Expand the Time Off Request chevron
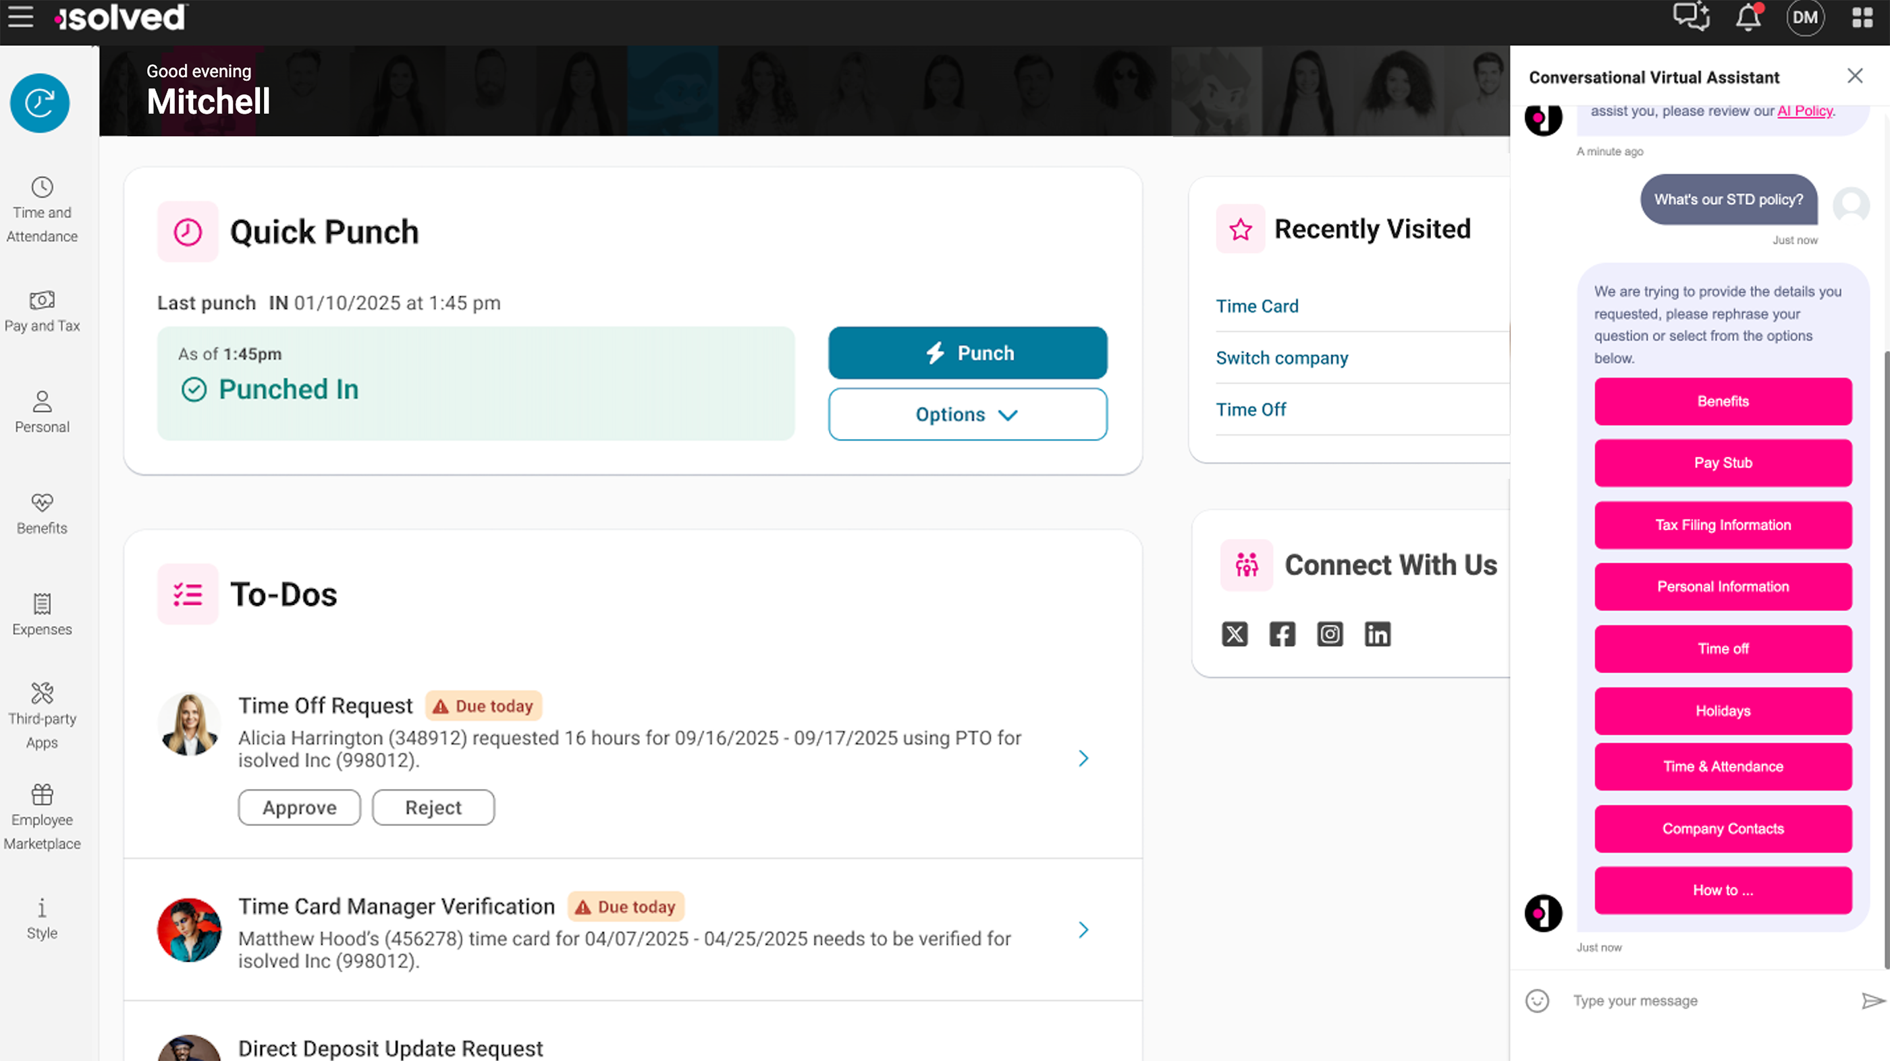1890x1061 pixels. coord(1083,758)
